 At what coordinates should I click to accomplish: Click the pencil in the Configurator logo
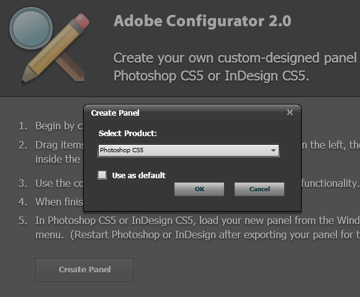[x=55, y=49]
